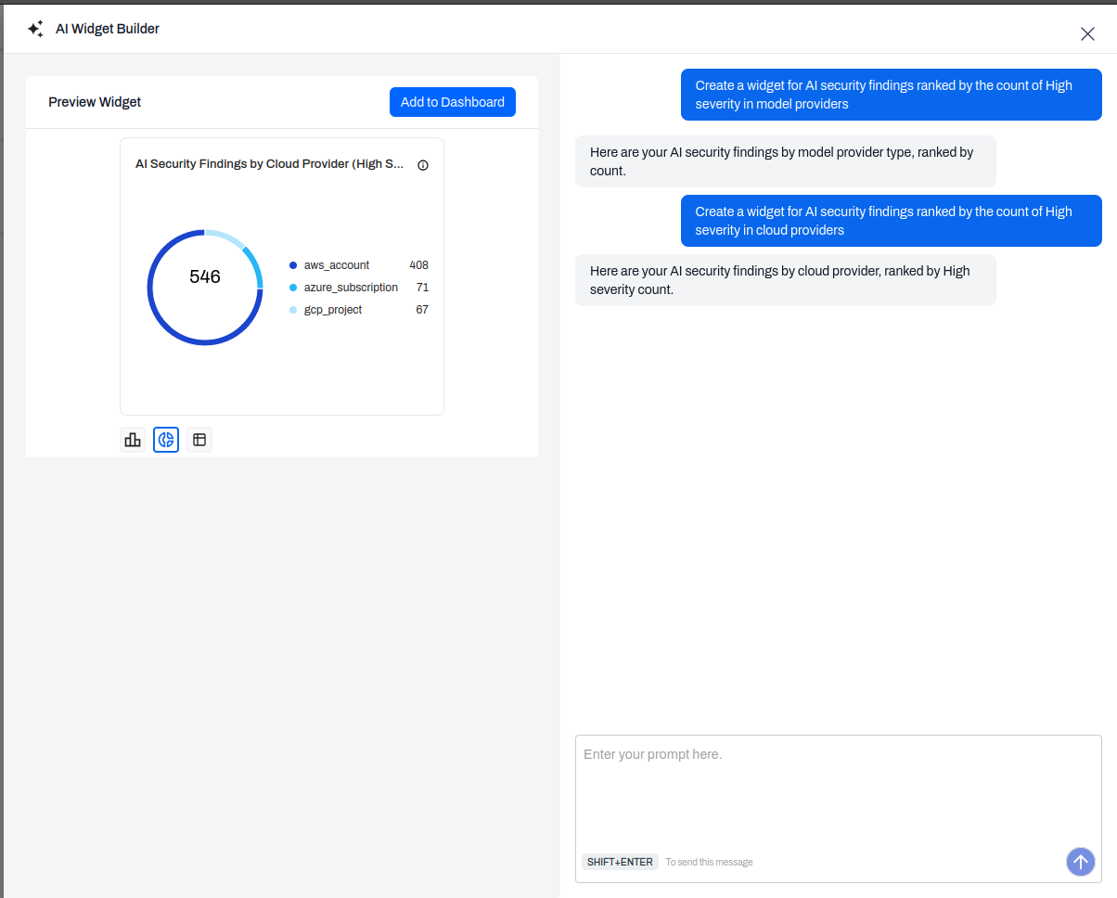Click reply ranked by High severity count
The width and height of the screenshot is (1117, 898).
(x=786, y=280)
